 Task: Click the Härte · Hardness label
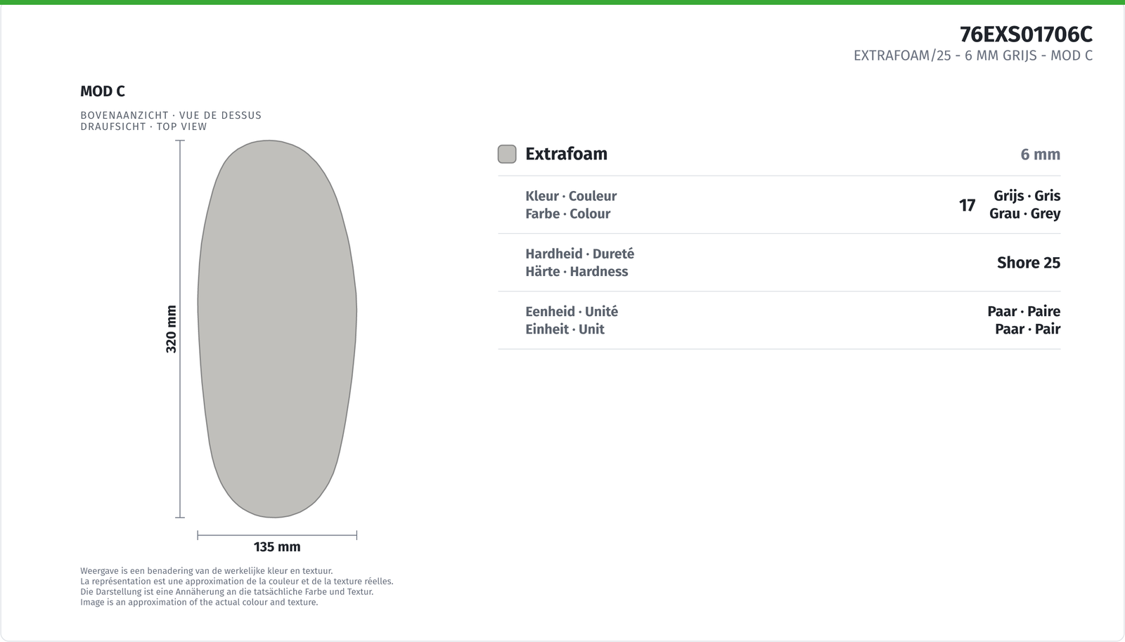[x=577, y=271]
